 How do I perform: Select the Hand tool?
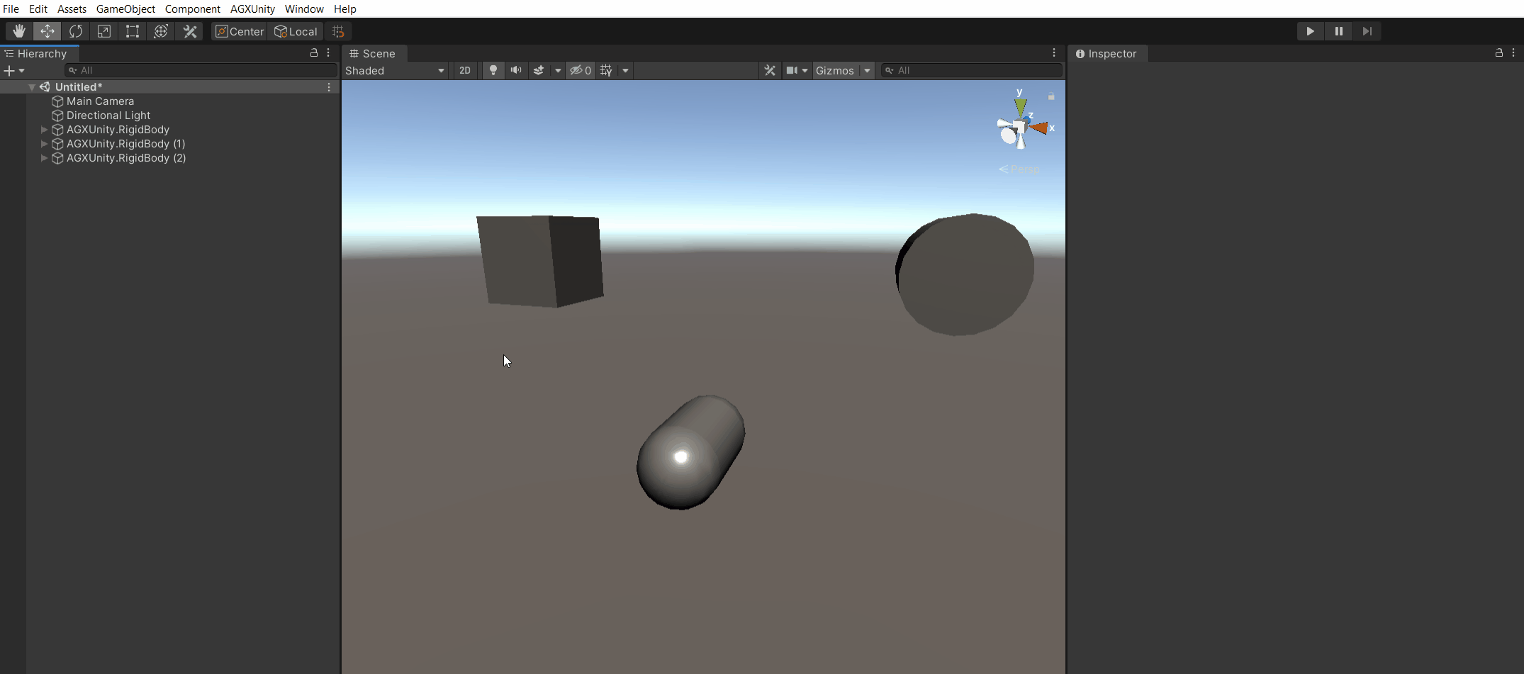click(18, 31)
